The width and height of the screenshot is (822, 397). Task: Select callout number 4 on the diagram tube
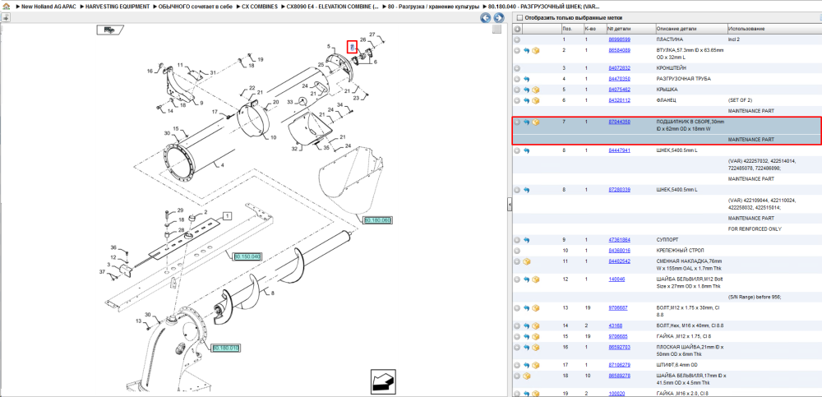pos(222,166)
